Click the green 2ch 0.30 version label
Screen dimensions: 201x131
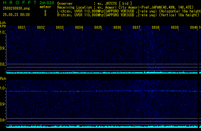click(x=47, y=3)
